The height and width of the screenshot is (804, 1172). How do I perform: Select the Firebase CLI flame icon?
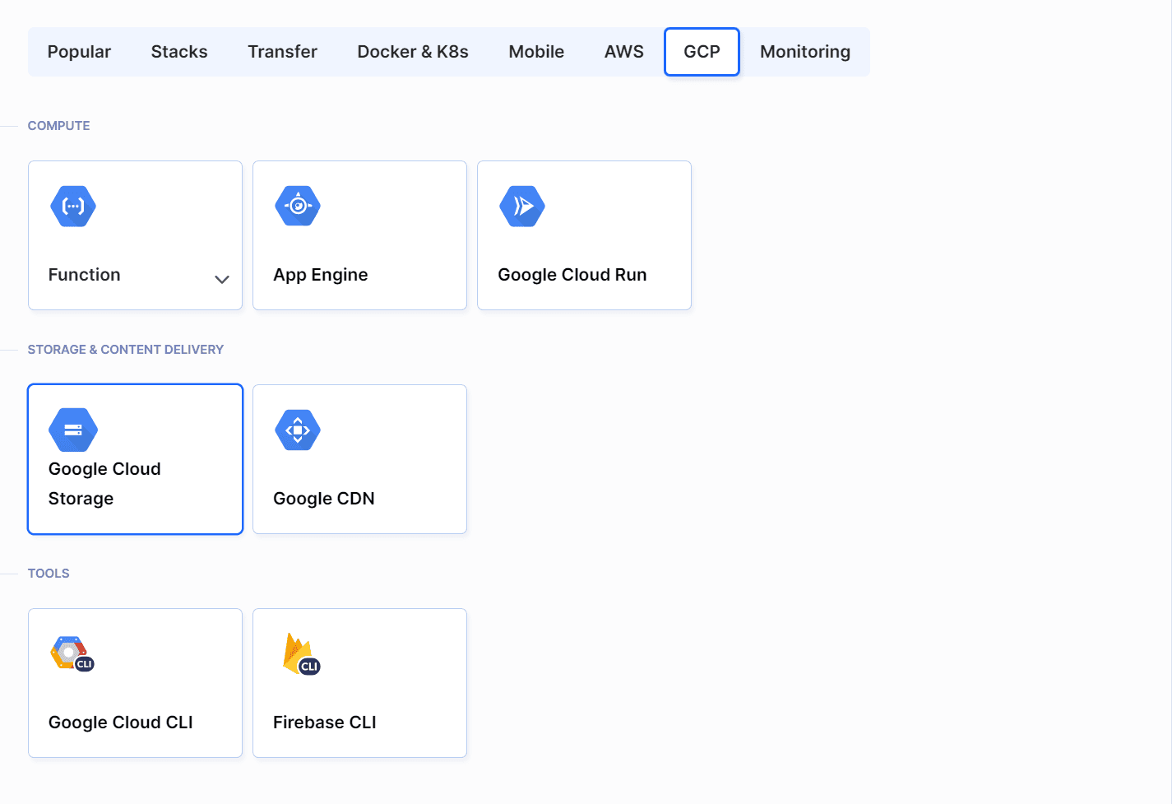tap(300, 653)
